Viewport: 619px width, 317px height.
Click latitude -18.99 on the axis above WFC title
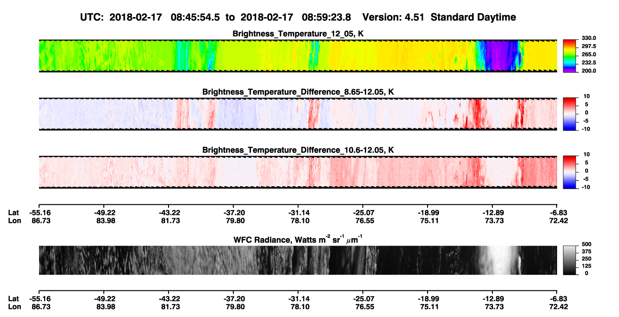point(428,213)
